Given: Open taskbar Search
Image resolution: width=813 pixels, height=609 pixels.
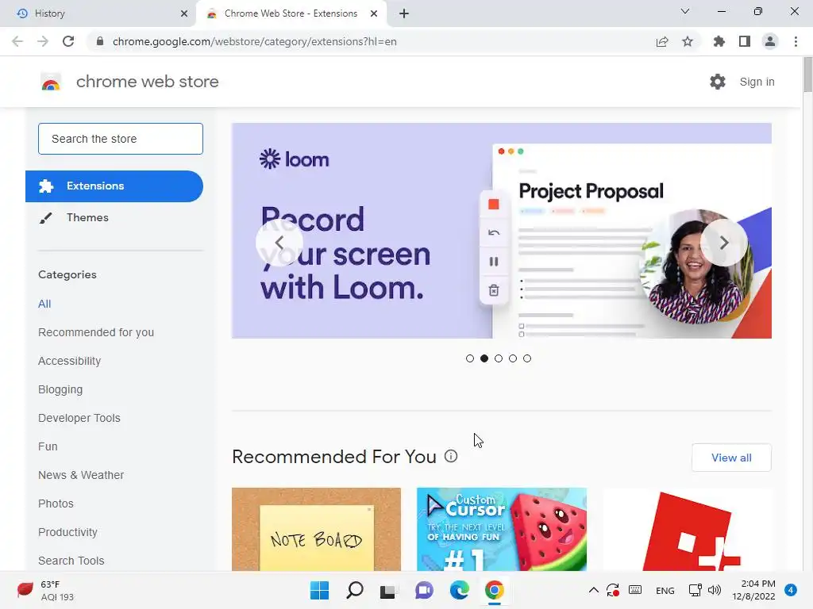Looking at the screenshot, I should [355, 590].
